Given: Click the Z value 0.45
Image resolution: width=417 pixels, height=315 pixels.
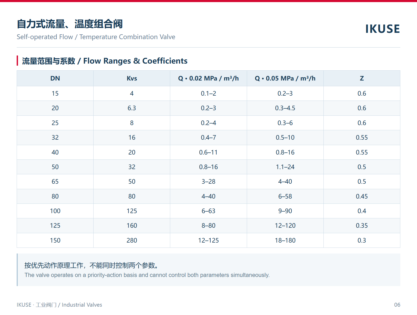Looking at the screenshot, I should [362, 196].
